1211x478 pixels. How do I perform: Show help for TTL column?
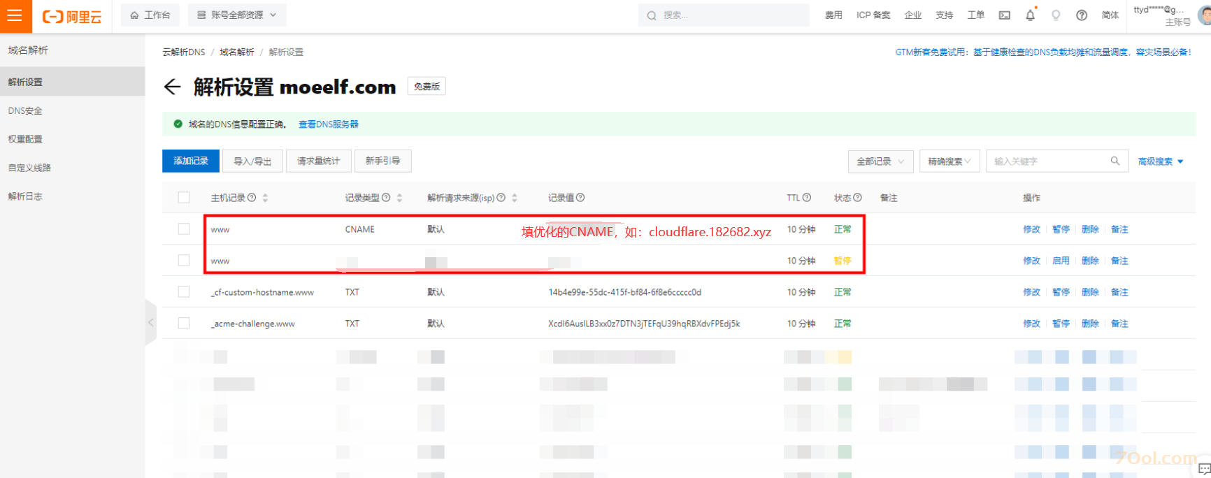click(x=807, y=198)
